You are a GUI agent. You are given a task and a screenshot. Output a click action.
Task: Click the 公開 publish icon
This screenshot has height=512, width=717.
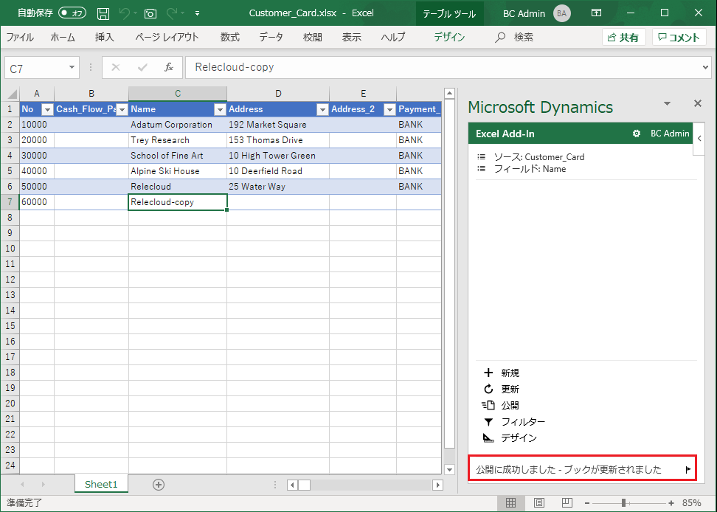point(488,405)
